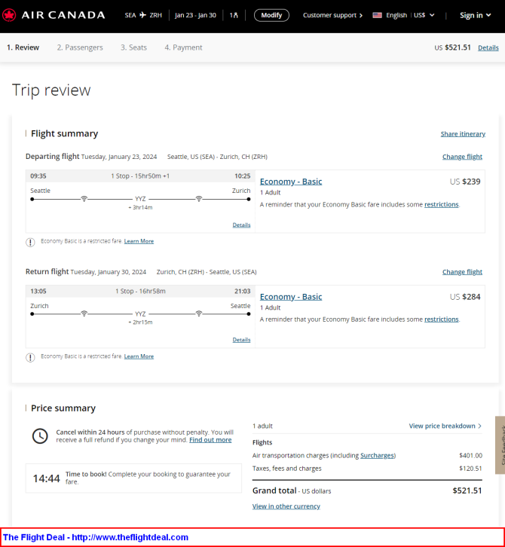Viewport: 505px width, 547px height.
Task: Click the Modify button
Action: point(271,15)
